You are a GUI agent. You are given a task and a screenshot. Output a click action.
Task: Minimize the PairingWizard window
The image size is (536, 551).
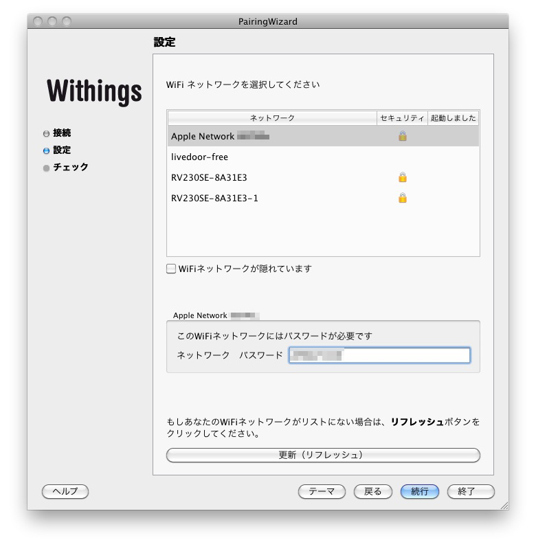tap(52, 21)
